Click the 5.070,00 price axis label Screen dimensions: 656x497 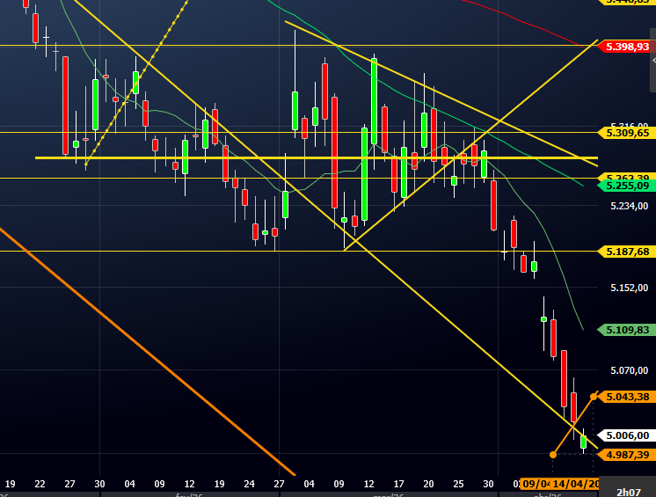click(630, 370)
